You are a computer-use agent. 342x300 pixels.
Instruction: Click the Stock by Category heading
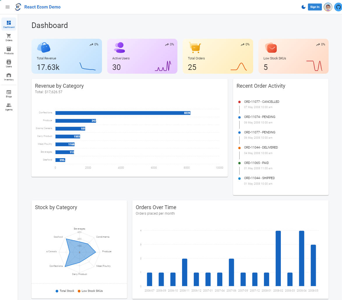point(56,207)
